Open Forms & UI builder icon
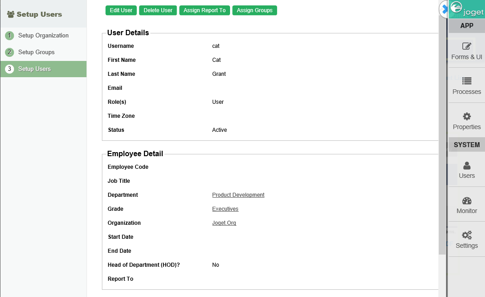The width and height of the screenshot is (485, 297). click(x=466, y=46)
